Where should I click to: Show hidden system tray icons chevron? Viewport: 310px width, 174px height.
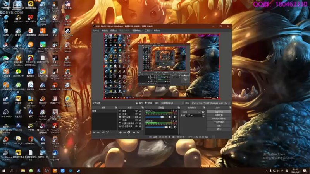[x=267, y=171]
